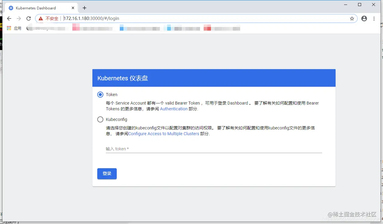Click the browser forward arrow

[19, 18]
